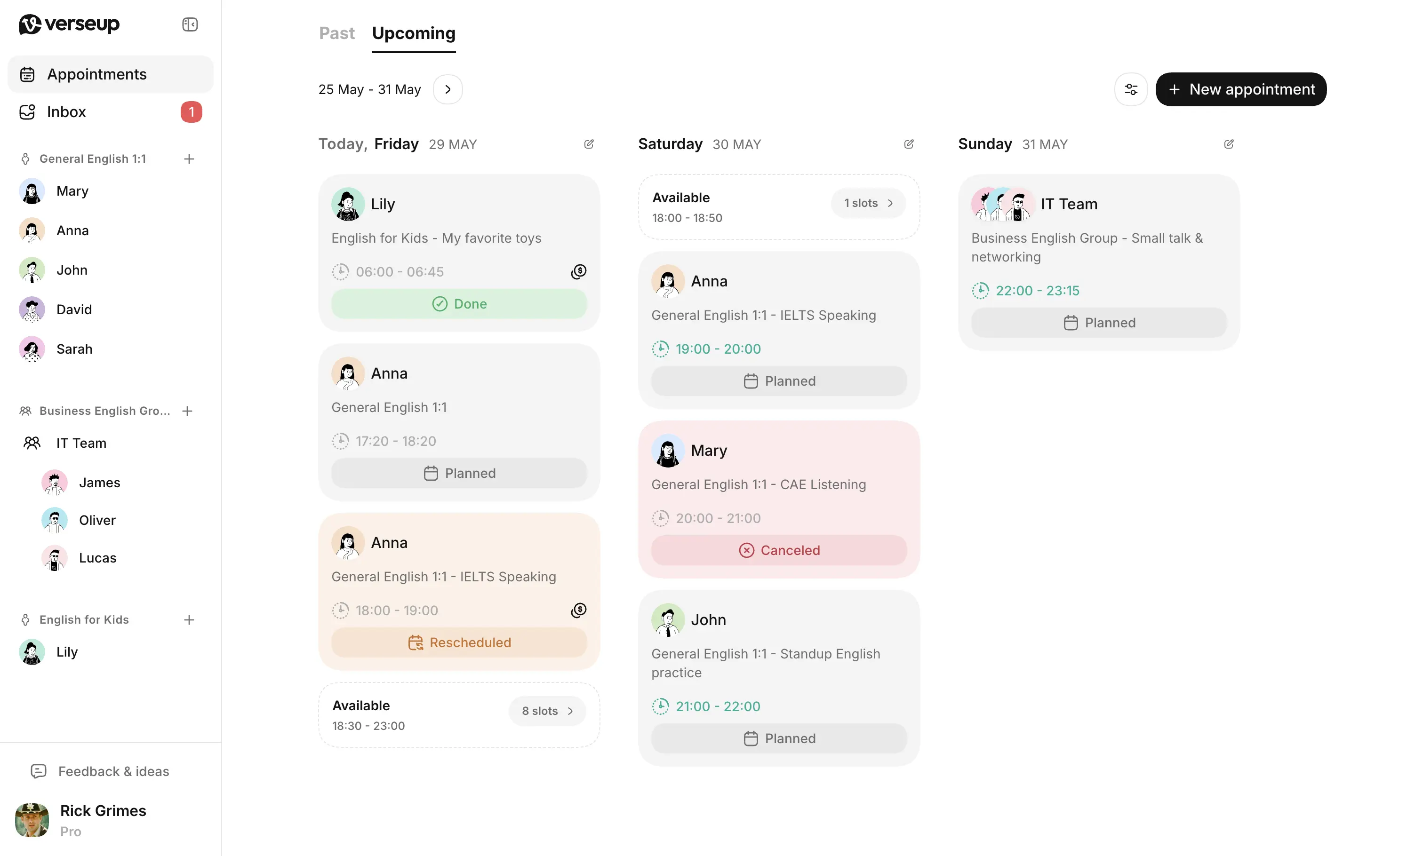Edit Saturday schedule pencil icon
The width and height of the screenshot is (1423, 856).
[x=908, y=144]
